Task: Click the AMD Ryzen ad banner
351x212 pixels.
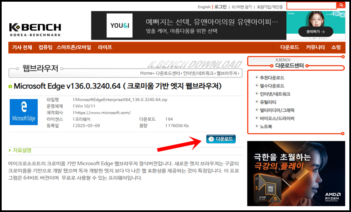Action: coord(296,173)
